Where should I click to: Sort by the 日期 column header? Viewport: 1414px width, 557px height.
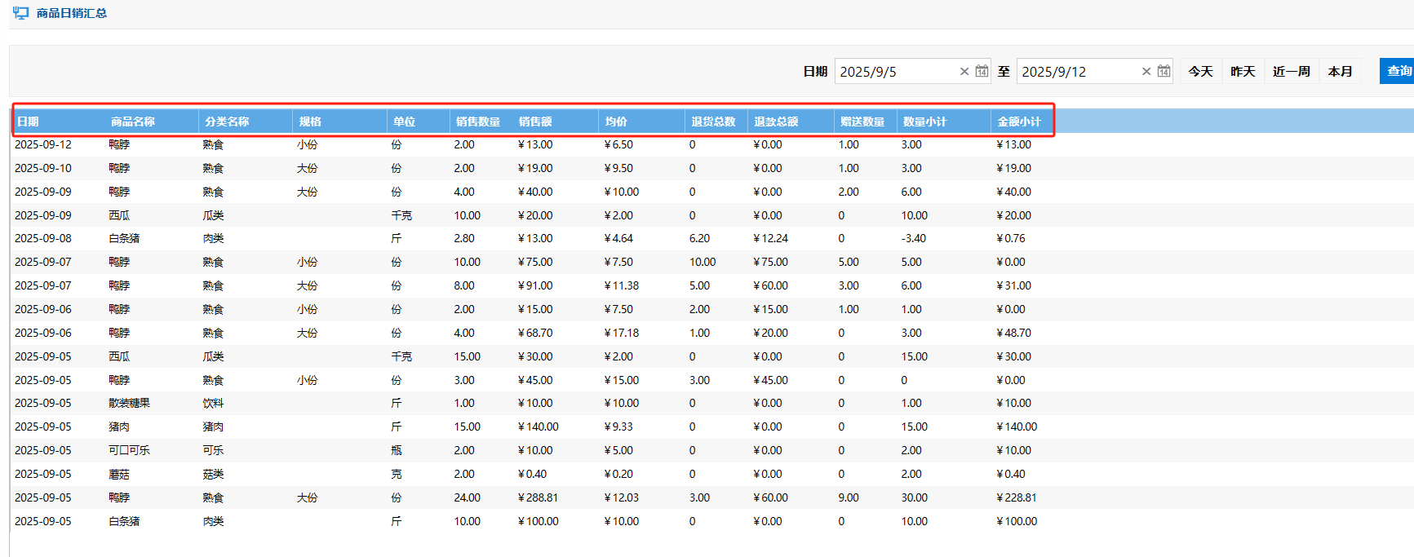(29, 122)
